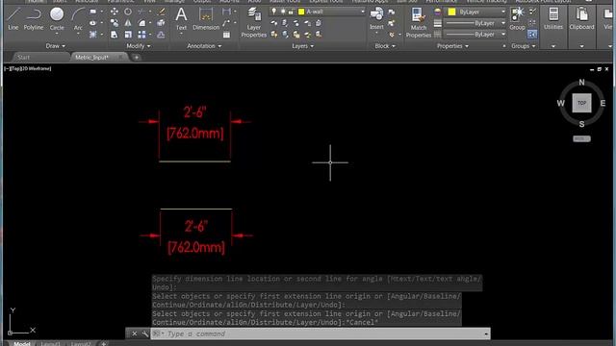
Task: Click A-wall layer yellow color swatch
Action: click(301, 12)
